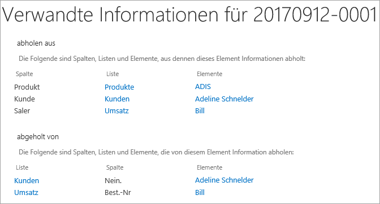Open Adeline Schnelder in the Nein. row
Screen dimensions: 380x204
point(224,180)
